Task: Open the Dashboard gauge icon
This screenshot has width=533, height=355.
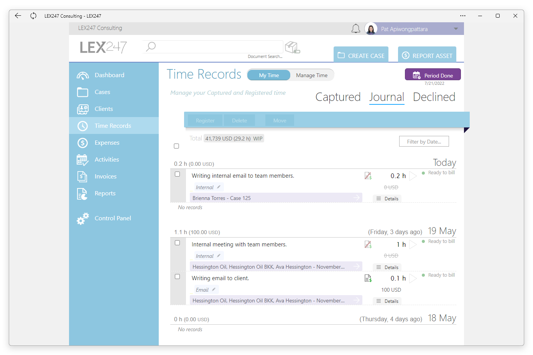Action: point(82,75)
